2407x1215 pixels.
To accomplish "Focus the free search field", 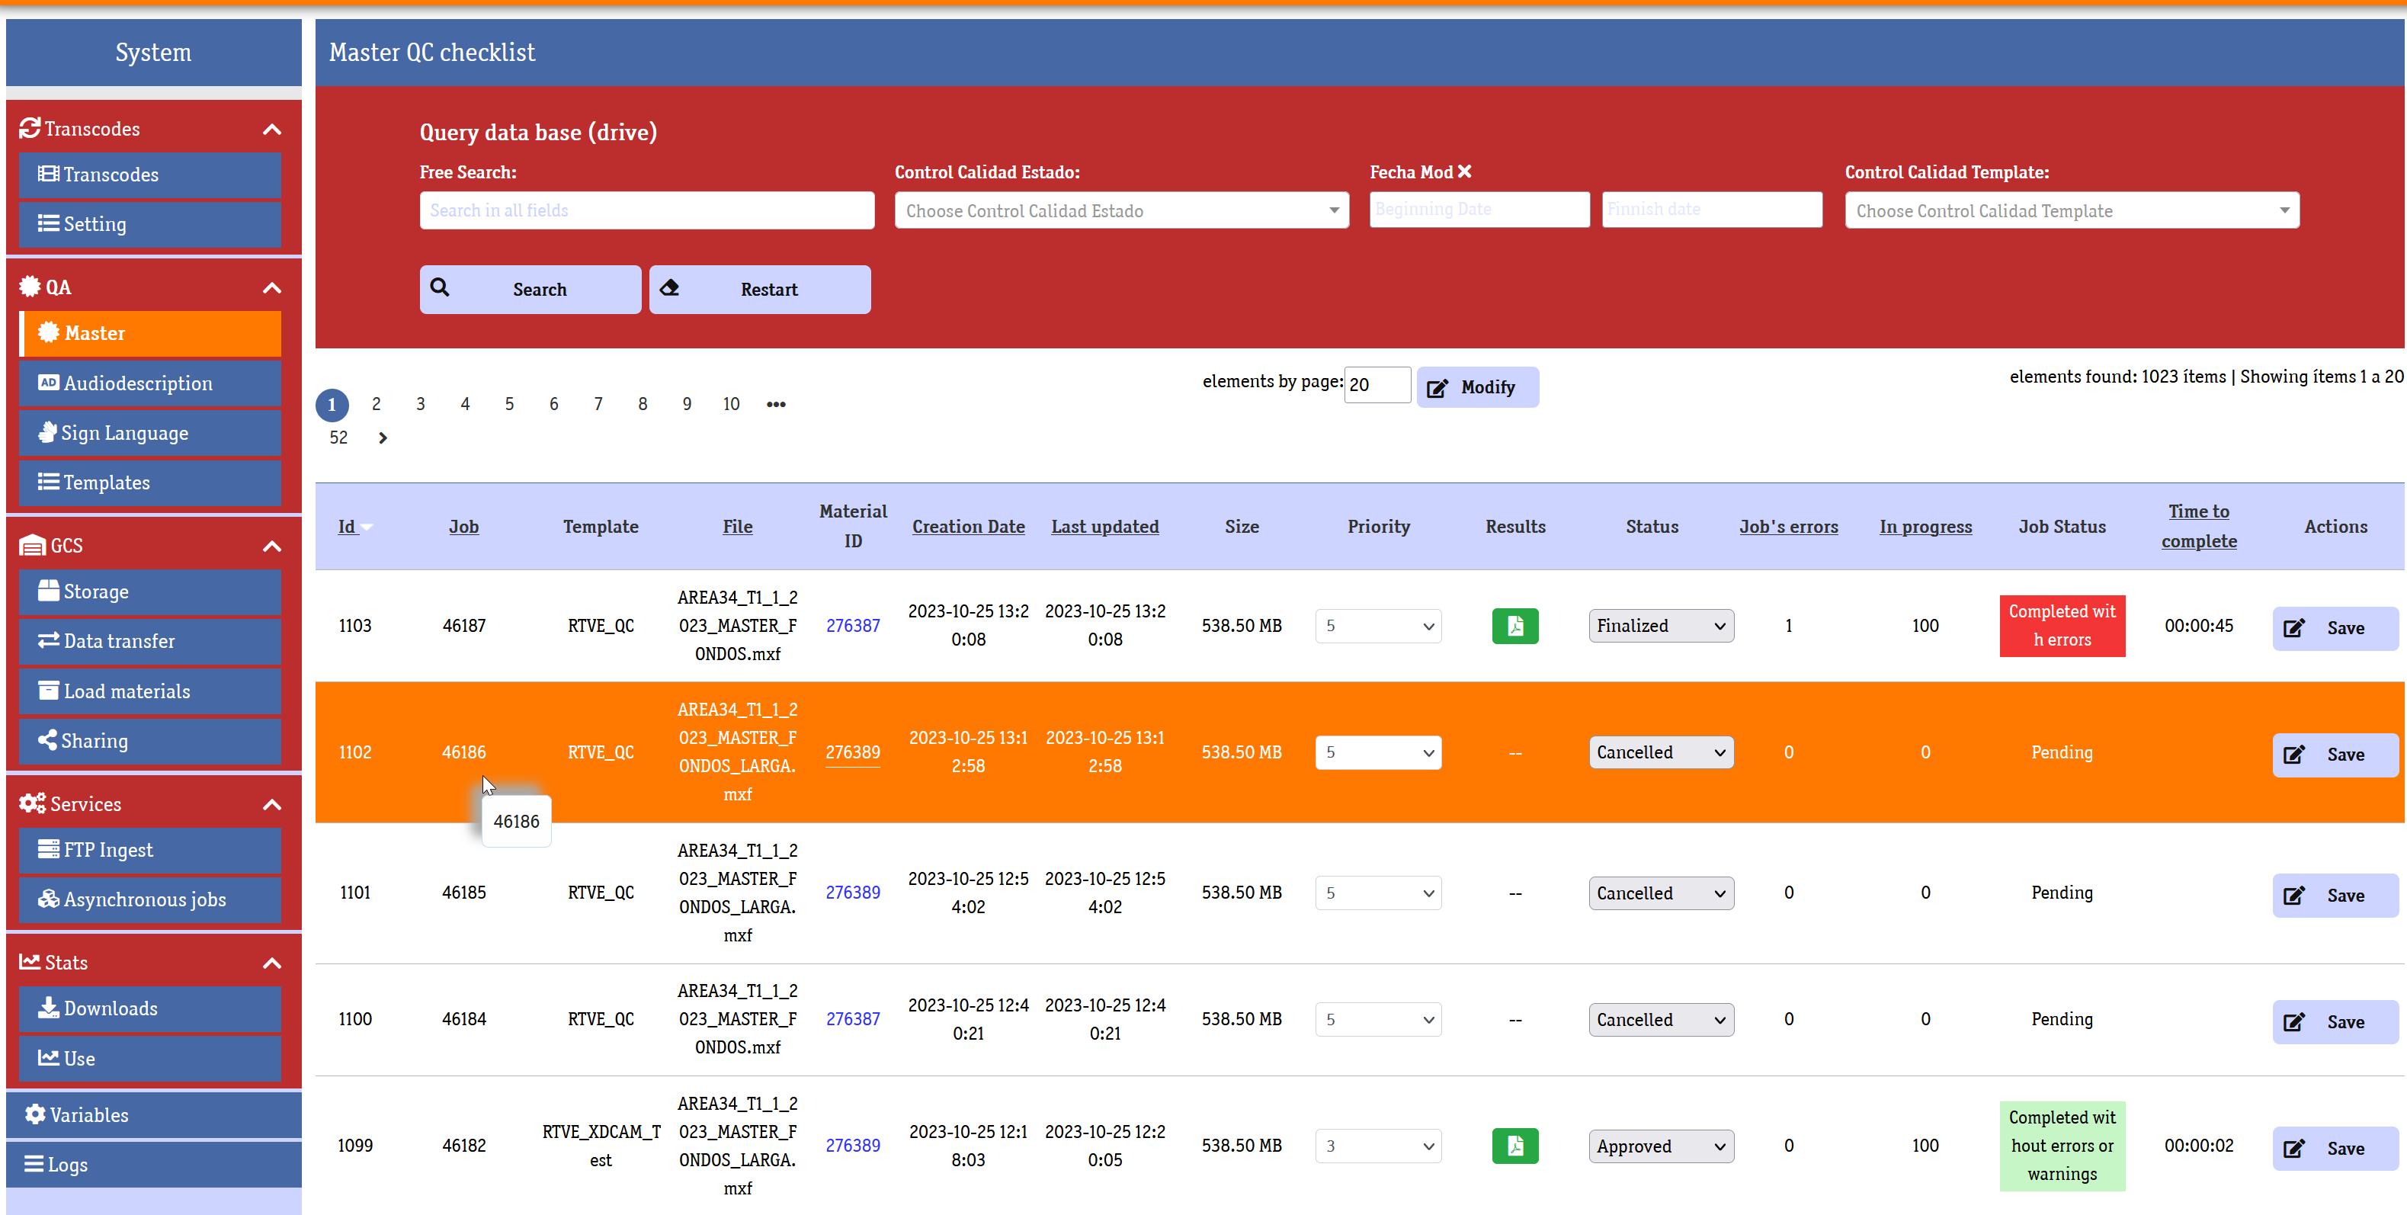I will pyautogui.click(x=646, y=210).
